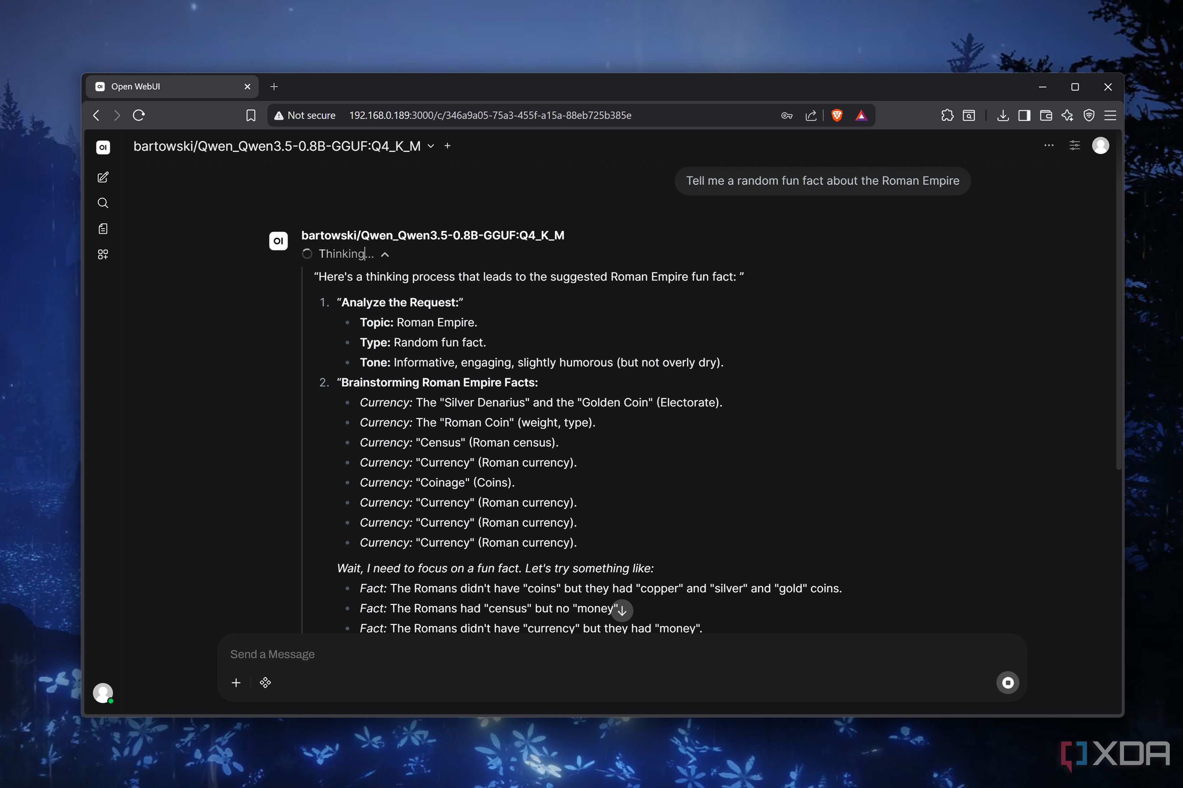
Task: Open the search icon in sidebar
Action: tap(103, 203)
